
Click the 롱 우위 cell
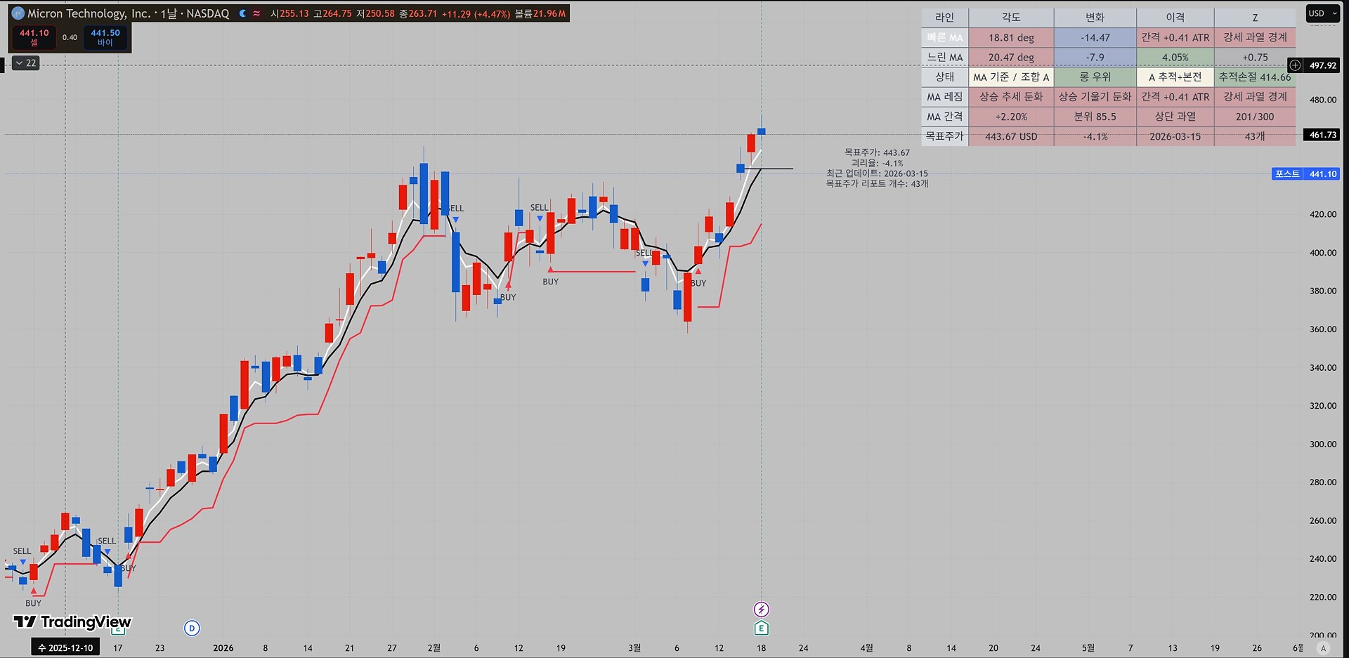(x=1095, y=77)
